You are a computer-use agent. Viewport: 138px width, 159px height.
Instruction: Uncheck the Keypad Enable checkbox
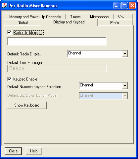pyautogui.click(x=9, y=79)
